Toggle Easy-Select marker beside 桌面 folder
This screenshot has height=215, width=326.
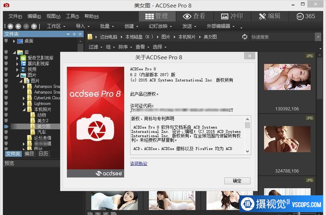[x=6, y=41]
